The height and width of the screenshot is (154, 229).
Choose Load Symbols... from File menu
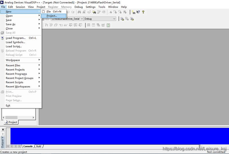[x=21, y=42]
